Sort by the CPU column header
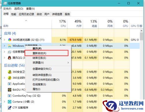 pyautogui.click(x=59, y=24)
